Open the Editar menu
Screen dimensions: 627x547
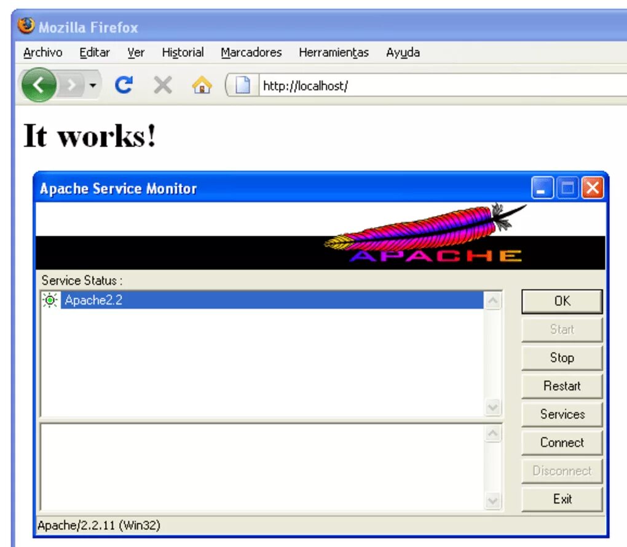pyautogui.click(x=95, y=52)
